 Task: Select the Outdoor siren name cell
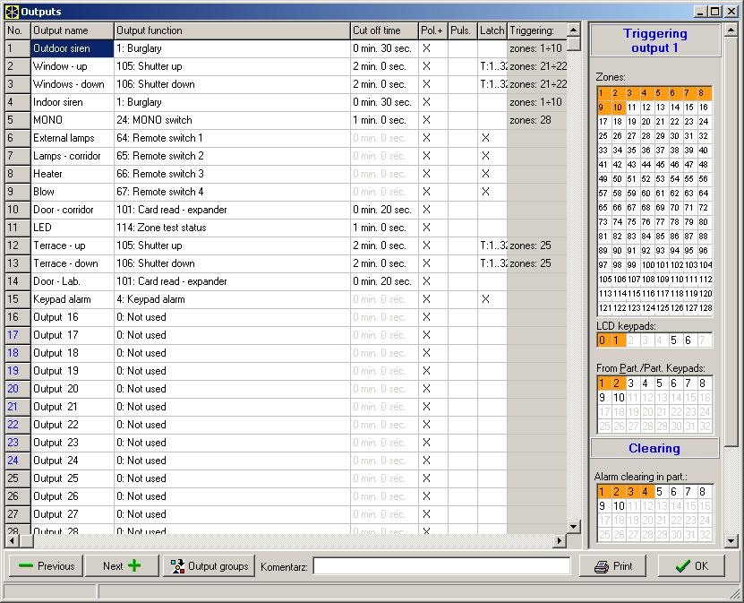(73, 48)
